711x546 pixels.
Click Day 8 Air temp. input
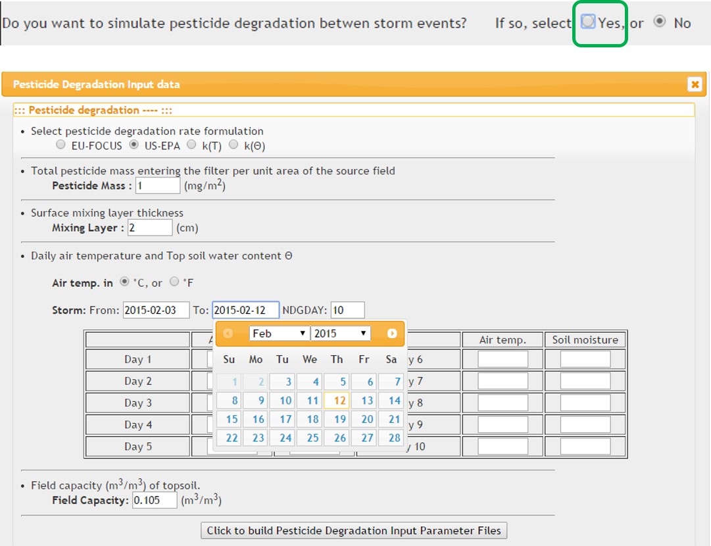click(503, 403)
